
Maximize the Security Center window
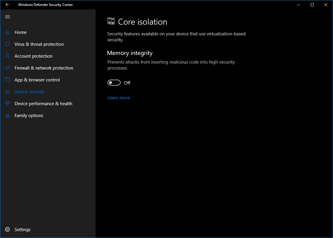coord(312,5)
